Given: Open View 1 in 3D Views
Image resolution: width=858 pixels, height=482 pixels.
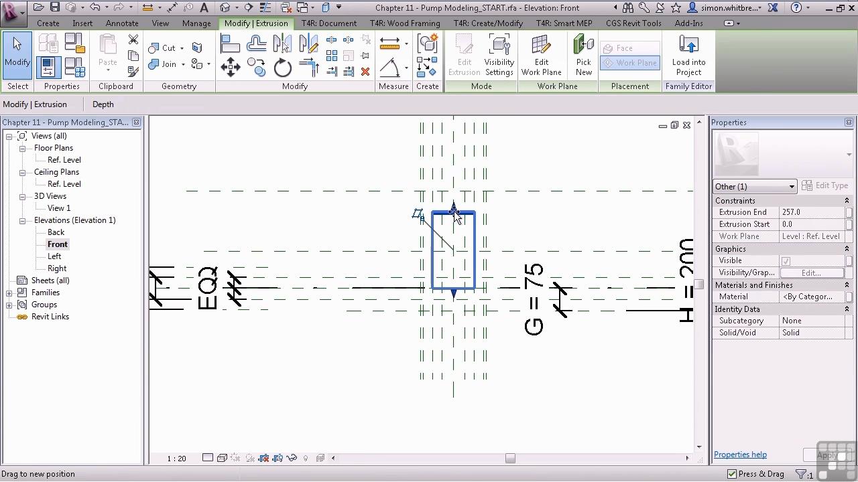Looking at the screenshot, I should [x=59, y=208].
